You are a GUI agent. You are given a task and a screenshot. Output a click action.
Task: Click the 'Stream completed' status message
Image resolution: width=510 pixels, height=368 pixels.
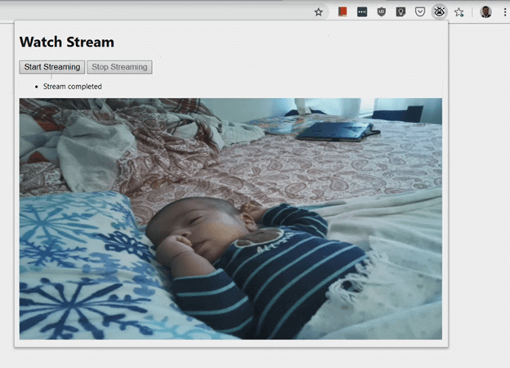click(x=73, y=87)
